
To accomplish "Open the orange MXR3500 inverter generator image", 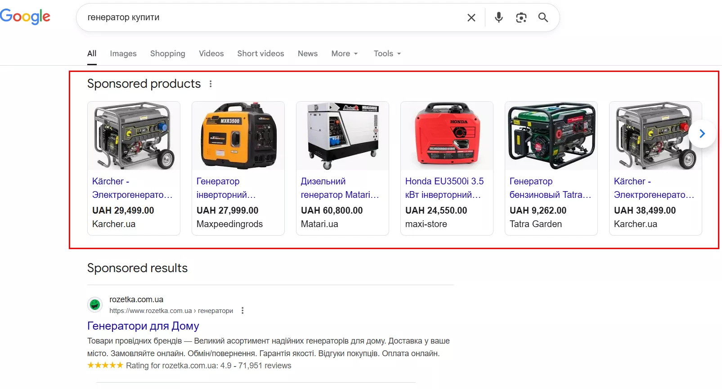I will (238, 136).
